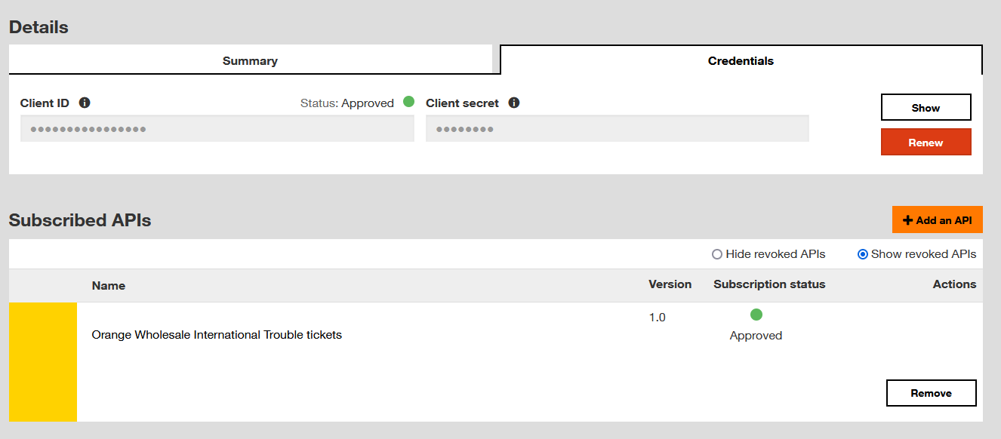1001x439 pixels.
Task: Click the info icon beside Client secret
Action: point(514,103)
